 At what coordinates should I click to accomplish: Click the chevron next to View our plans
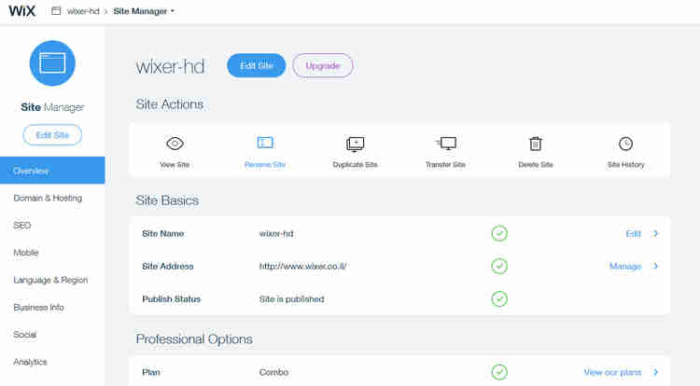pos(655,372)
